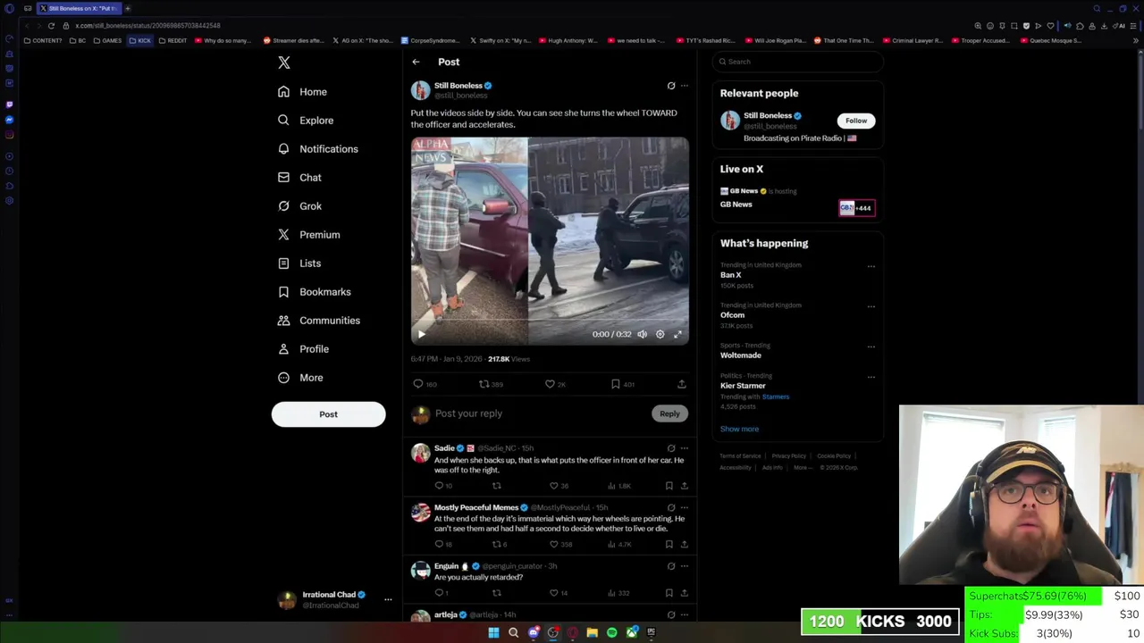Open three-dot menu on artleja's reply
Screen dimensions: 1144x643
tap(685, 614)
